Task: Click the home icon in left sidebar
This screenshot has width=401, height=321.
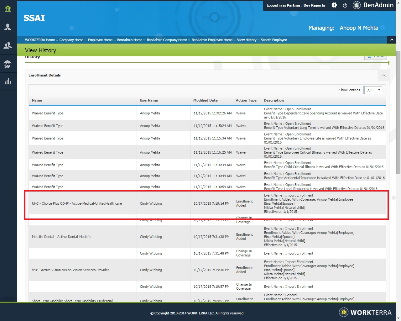Action: point(8,9)
